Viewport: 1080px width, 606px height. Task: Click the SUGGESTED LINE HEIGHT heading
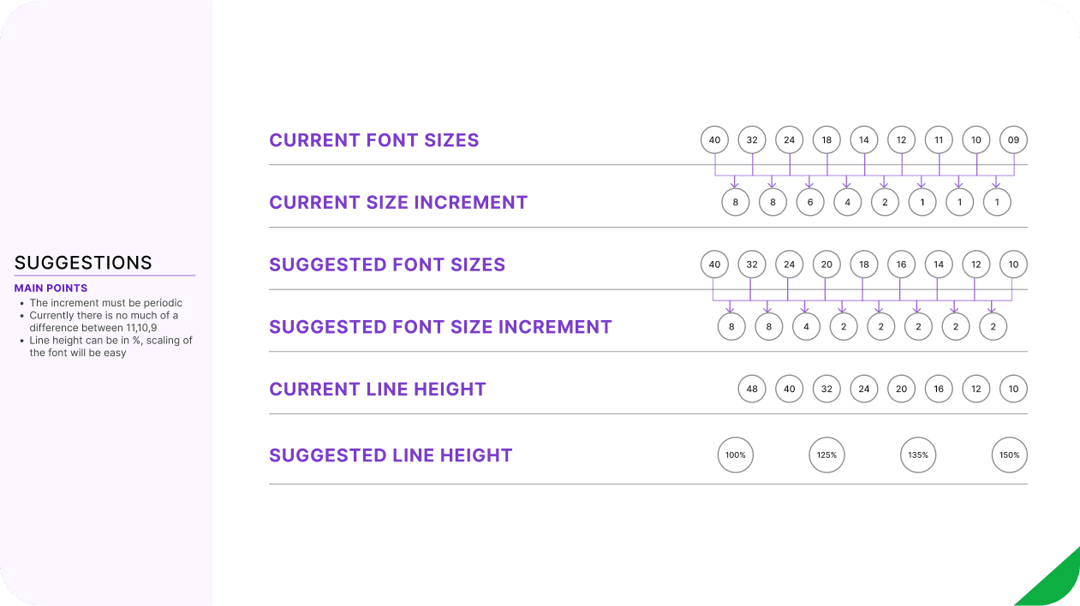click(x=391, y=455)
